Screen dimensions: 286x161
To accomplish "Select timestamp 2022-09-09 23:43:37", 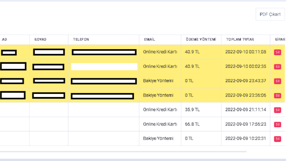I will click(246, 81).
